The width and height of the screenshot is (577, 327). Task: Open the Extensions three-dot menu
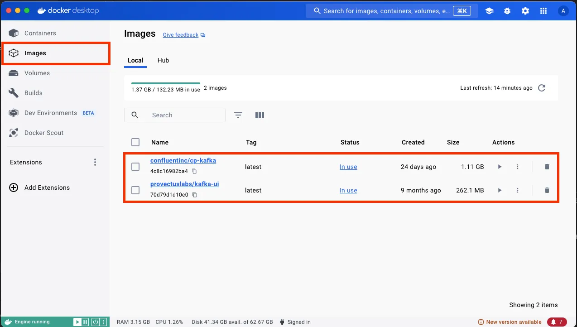click(x=95, y=162)
